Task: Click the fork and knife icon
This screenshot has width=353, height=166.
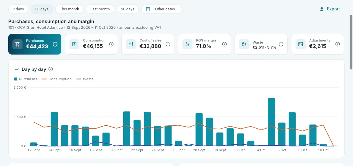Action: click(x=131, y=44)
